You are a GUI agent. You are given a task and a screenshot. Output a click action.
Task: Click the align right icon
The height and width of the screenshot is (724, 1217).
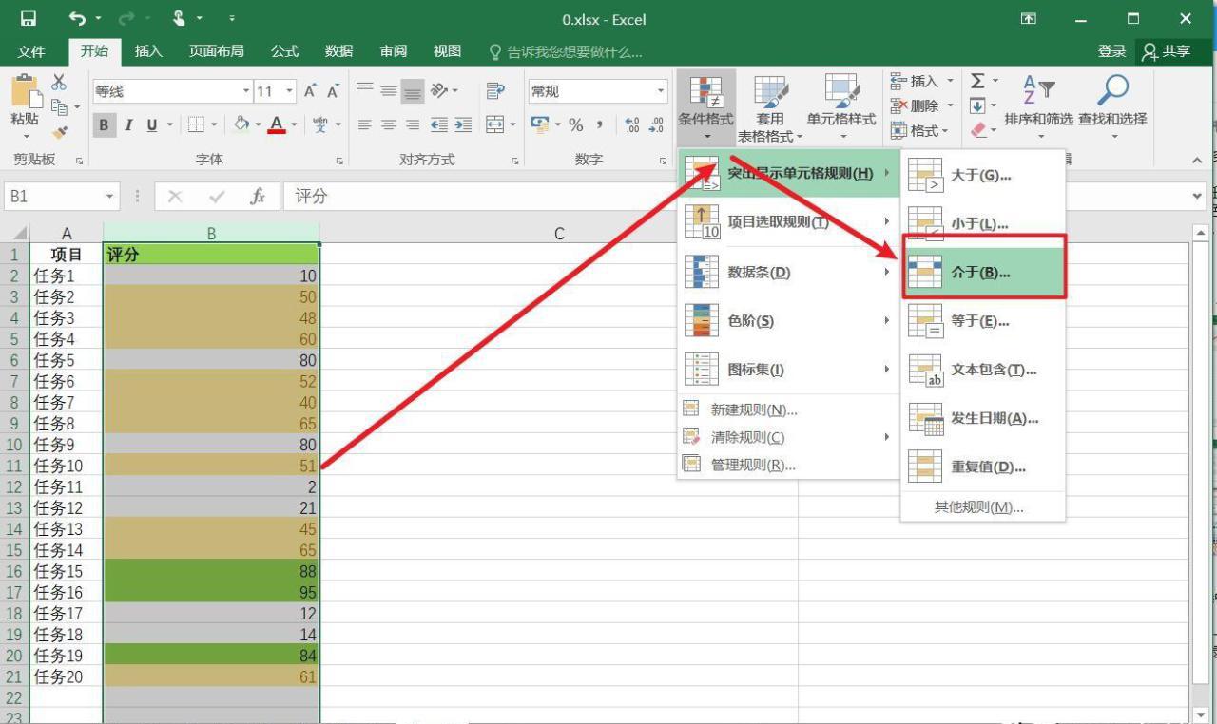[413, 124]
